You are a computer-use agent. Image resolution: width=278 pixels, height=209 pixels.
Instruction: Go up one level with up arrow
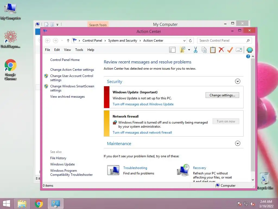click(68, 41)
